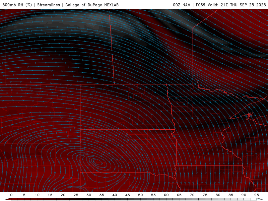Click the '00Z NAM' model label
This screenshot has height=201, width=268.
tap(182, 5)
